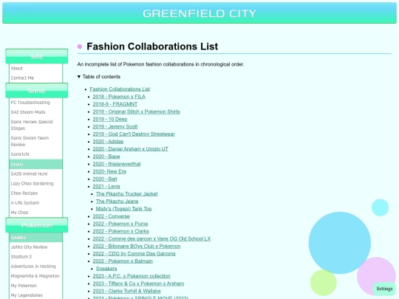Jump to 2020- New Era section
The width and height of the screenshot is (399, 299).
(109, 171)
